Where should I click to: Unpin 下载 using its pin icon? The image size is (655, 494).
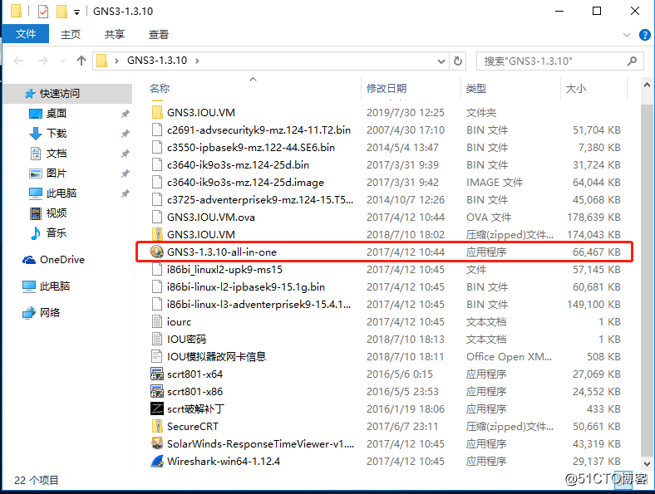[125, 134]
